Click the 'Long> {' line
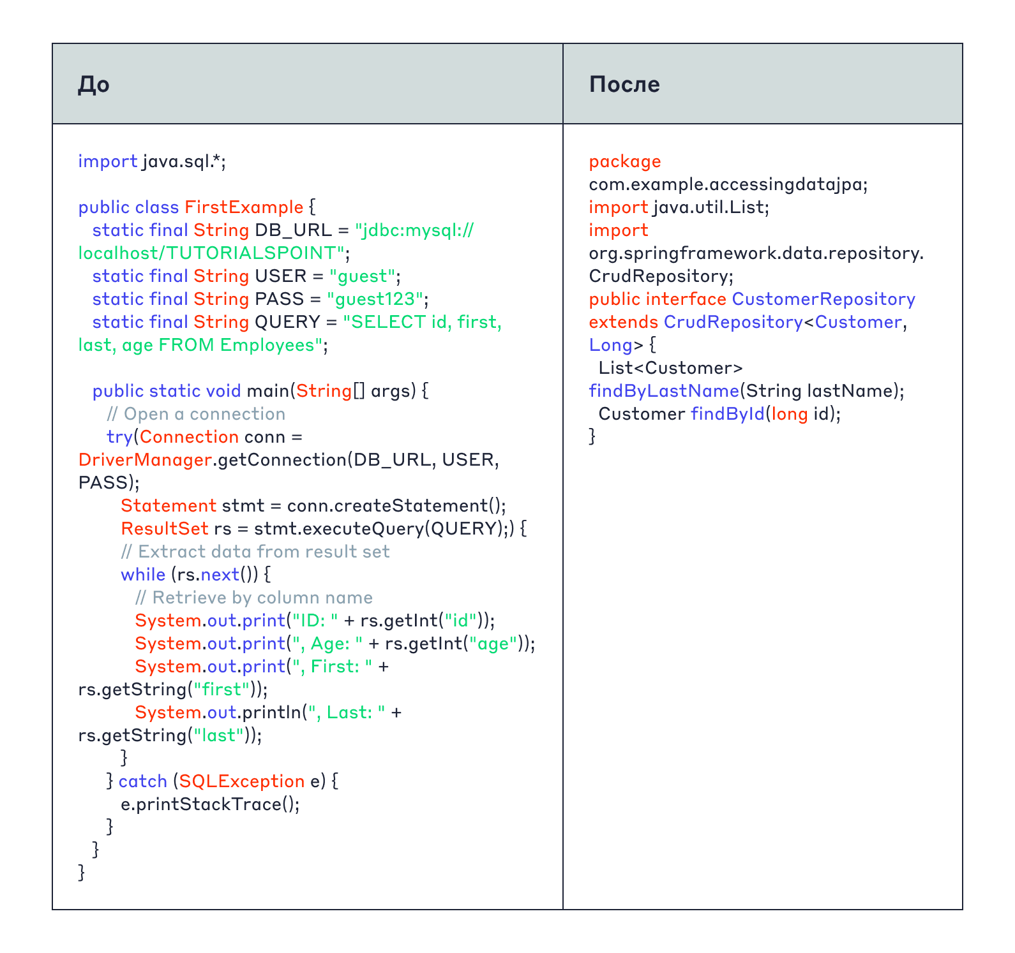Screen dimensions: 1015x953 pyautogui.click(x=622, y=345)
